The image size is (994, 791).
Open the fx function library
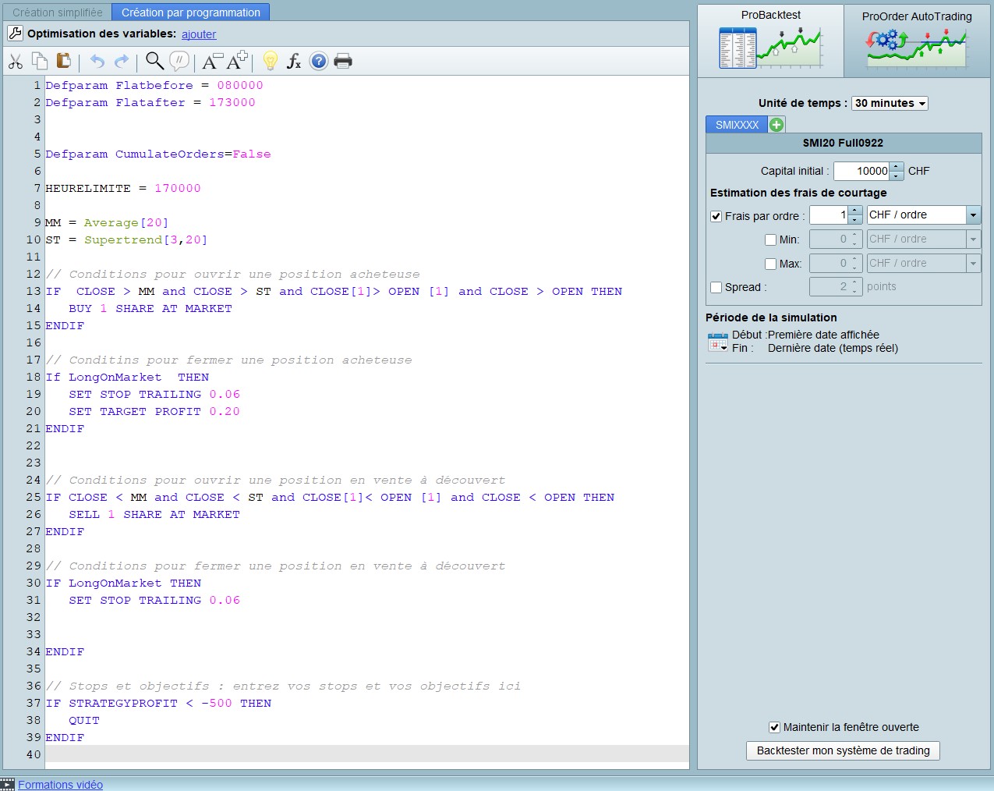pyautogui.click(x=294, y=62)
